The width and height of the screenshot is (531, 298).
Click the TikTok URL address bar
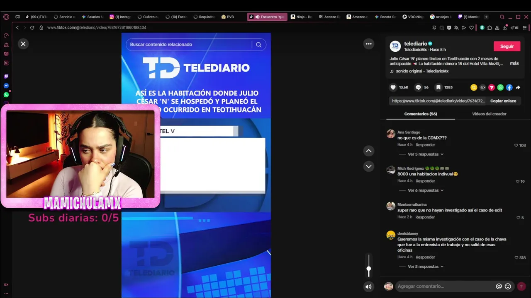pyautogui.click(x=97, y=28)
